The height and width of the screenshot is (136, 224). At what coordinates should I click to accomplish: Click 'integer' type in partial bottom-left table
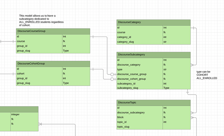[15, 114]
